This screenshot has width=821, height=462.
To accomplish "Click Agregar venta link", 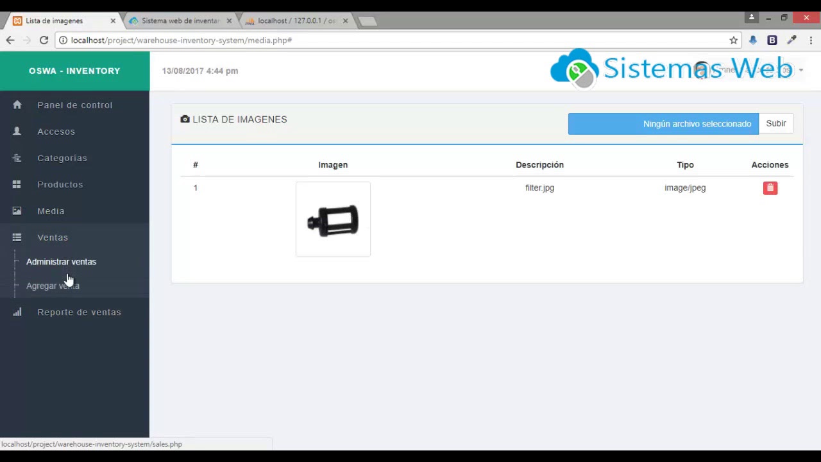I will pos(53,286).
